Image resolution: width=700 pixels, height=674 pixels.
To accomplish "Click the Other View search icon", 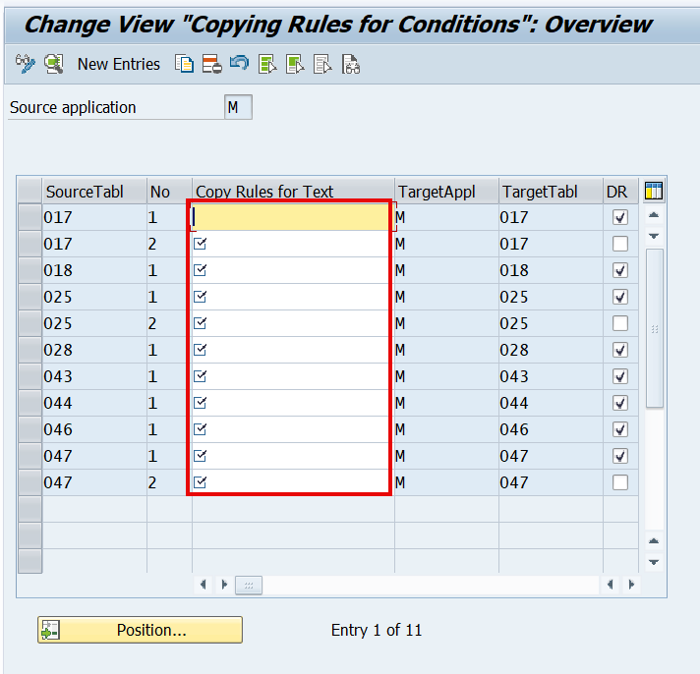I will pyautogui.click(x=53, y=64).
